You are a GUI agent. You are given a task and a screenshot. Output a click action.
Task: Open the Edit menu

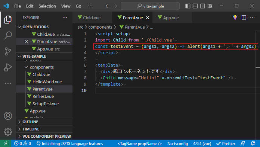[30, 6]
